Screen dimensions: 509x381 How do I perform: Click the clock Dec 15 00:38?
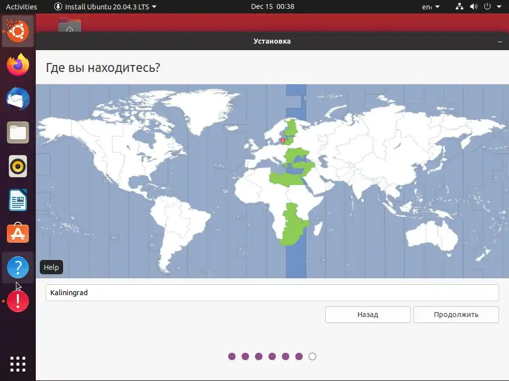272,6
